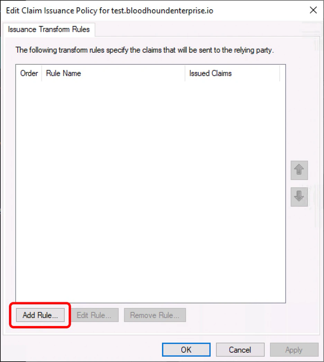Sort rules by the Rule Name column

pyautogui.click(x=113, y=73)
